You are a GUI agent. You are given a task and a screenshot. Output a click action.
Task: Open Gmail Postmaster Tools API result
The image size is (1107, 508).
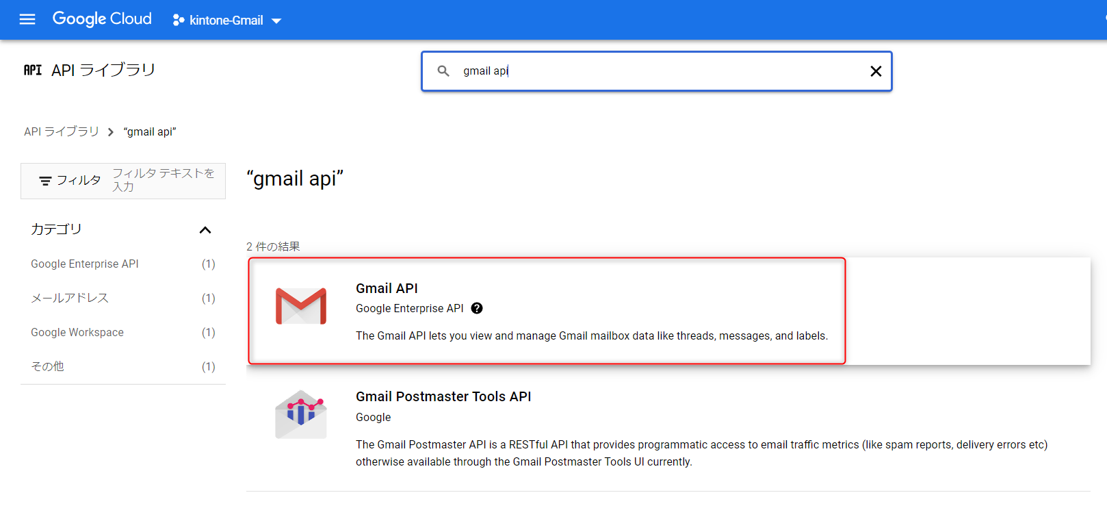coord(443,396)
